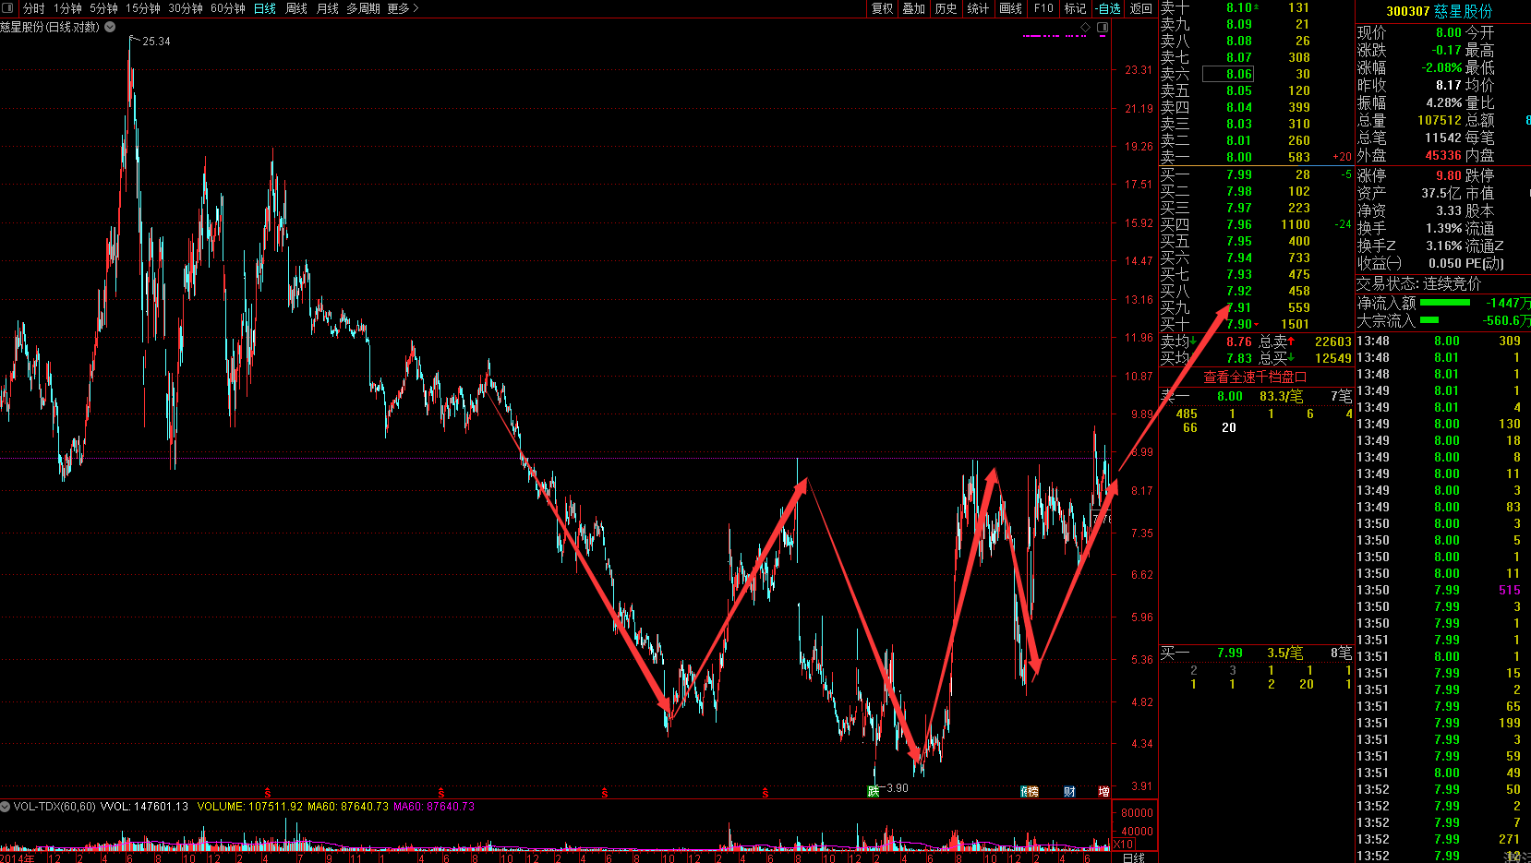Image resolution: width=1531 pixels, height=863 pixels.
Task: Select the 60分钟 period tab
Action: (x=227, y=8)
